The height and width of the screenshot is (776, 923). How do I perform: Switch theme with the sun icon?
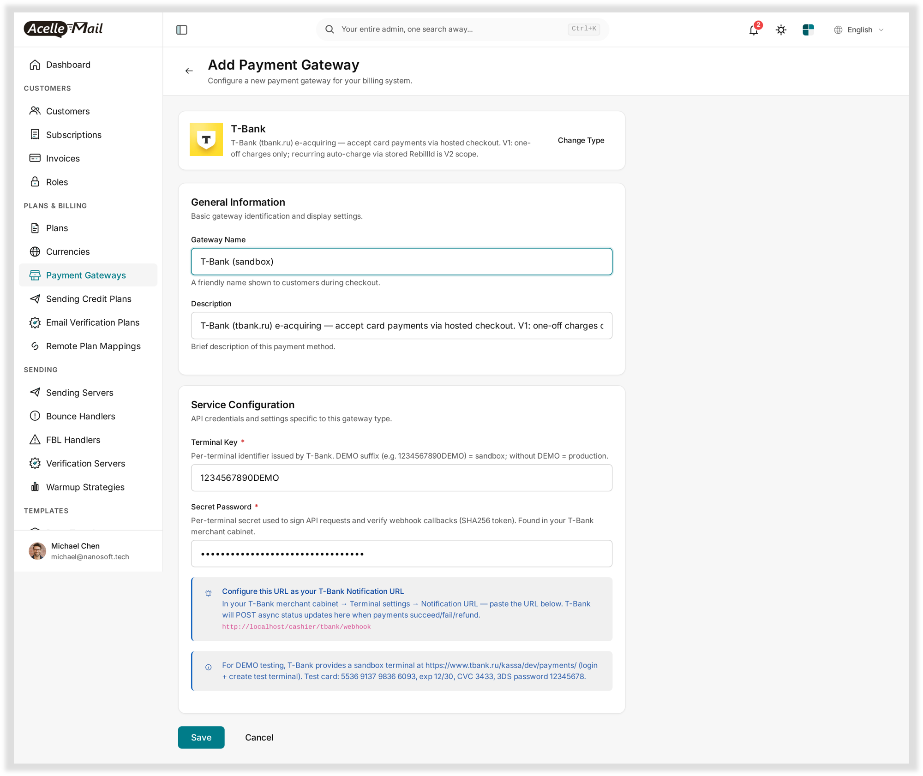click(x=781, y=30)
